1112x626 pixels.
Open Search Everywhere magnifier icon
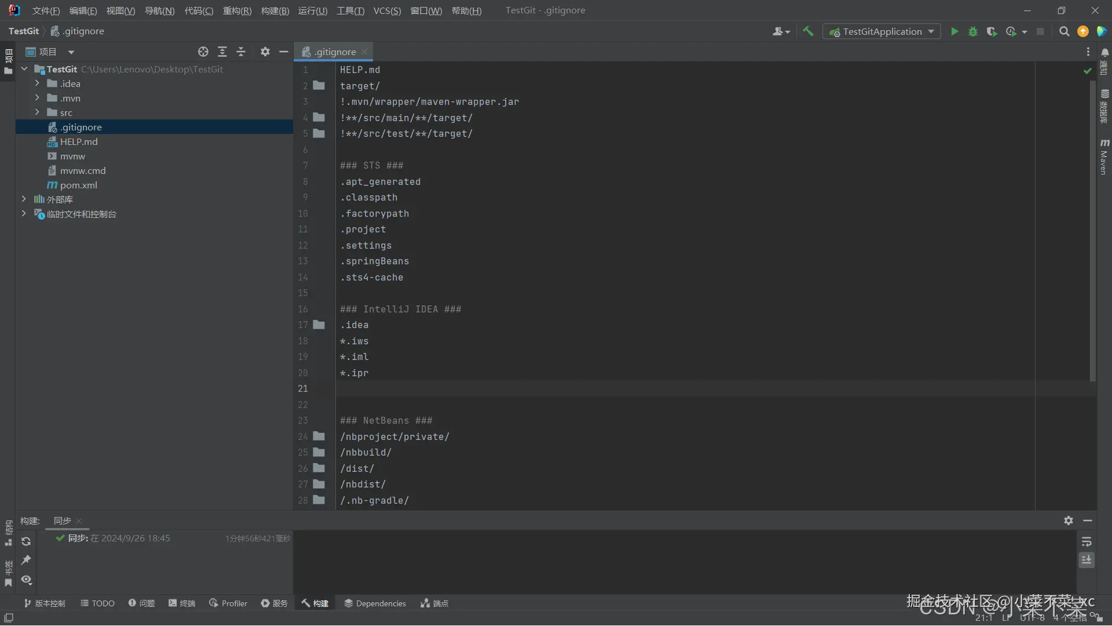1064,32
